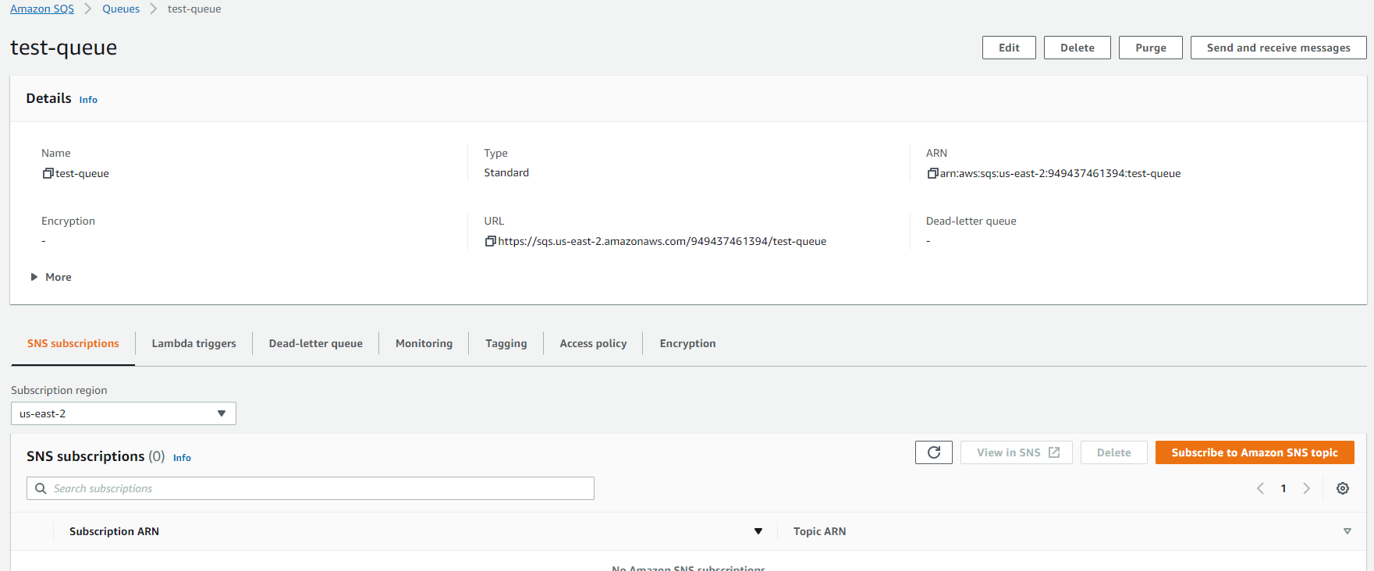The height and width of the screenshot is (571, 1374).
Task: Open SNS subscriptions table preferences gear
Action: 1343,488
